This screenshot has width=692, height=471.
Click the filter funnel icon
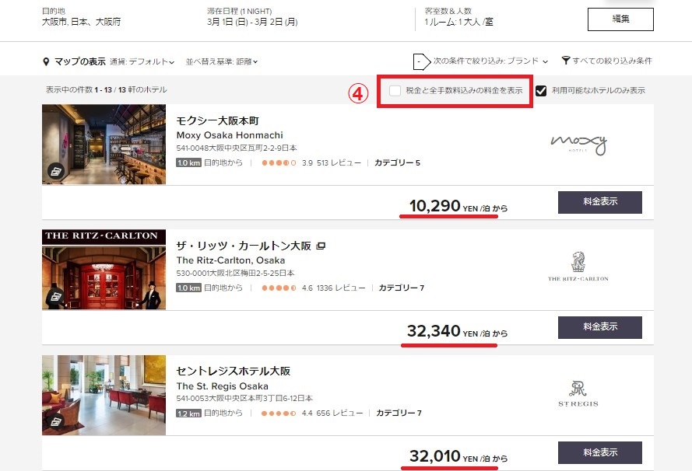pyautogui.click(x=565, y=61)
